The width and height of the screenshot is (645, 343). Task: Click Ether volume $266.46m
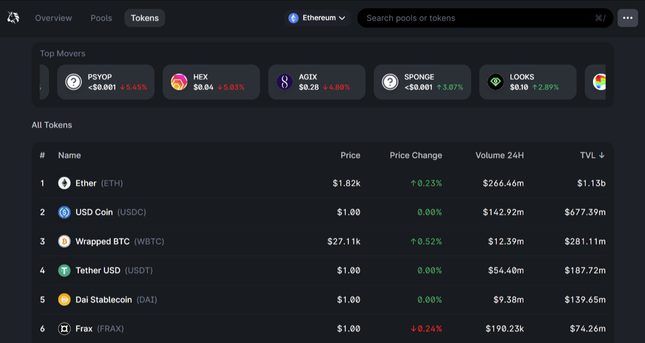503,183
